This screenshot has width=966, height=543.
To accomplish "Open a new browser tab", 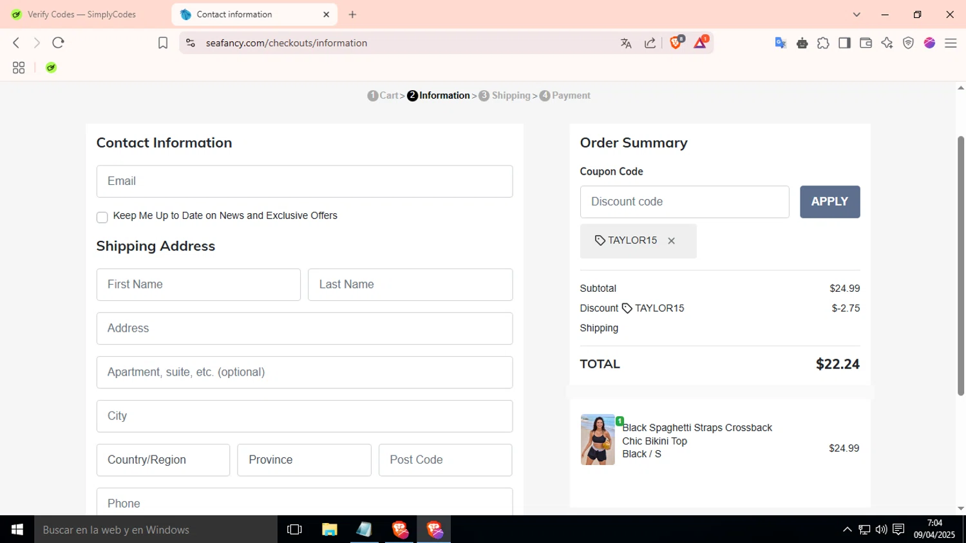I will [x=352, y=14].
